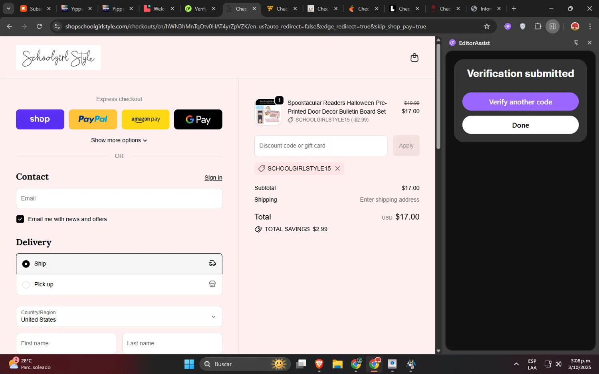Viewport: 599px width, 374px height.
Task: Switch to the Welc tab
Action: pos(159,8)
